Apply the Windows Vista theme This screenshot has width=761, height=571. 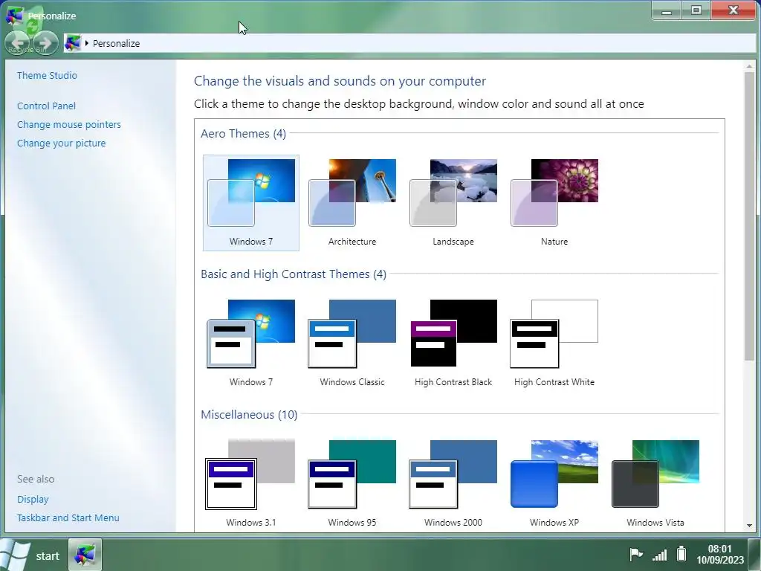pyautogui.click(x=655, y=483)
